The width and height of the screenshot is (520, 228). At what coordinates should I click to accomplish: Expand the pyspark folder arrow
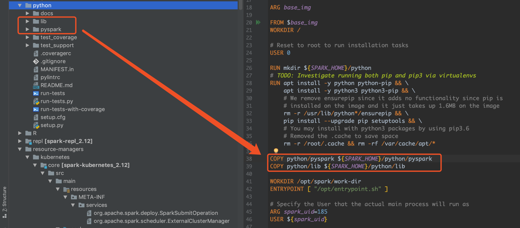click(x=27, y=29)
